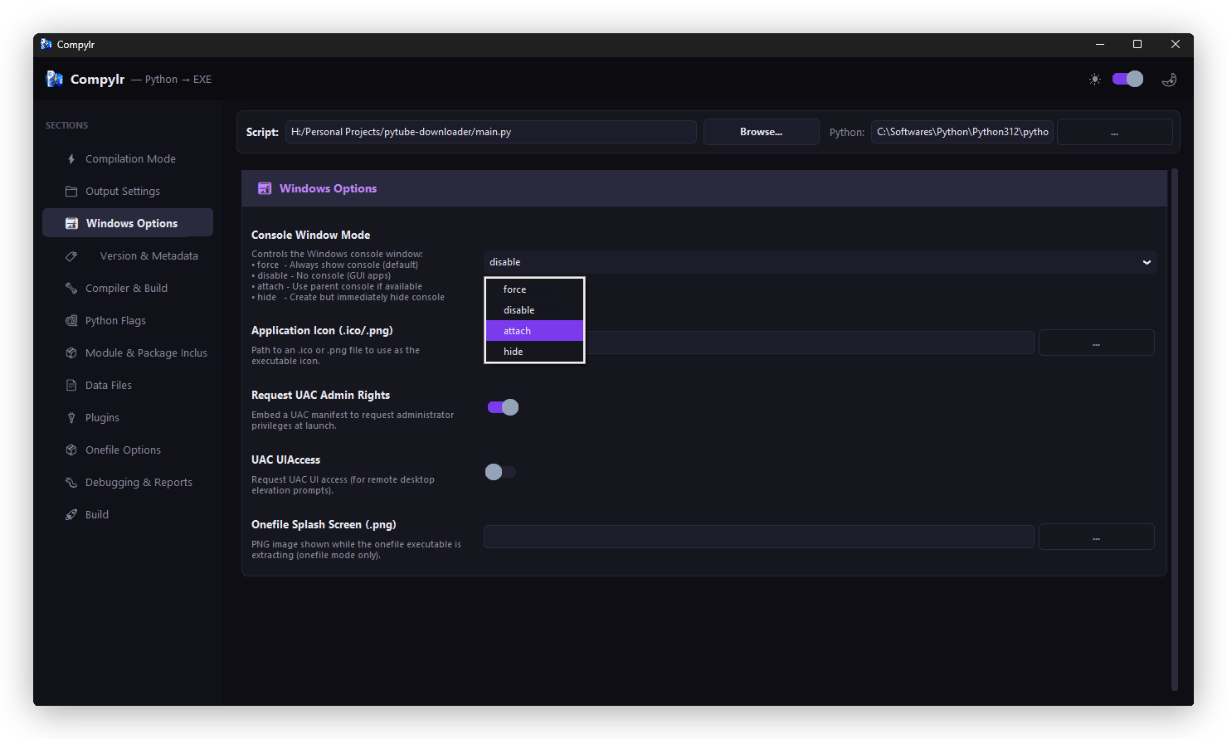This screenshot has height=739, width=1227.
Task: Click the Output Settings folder icon
Action: point(71,192)
